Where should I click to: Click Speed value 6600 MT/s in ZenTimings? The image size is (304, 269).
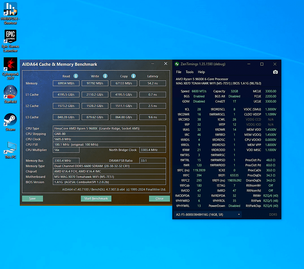[199, 91]
